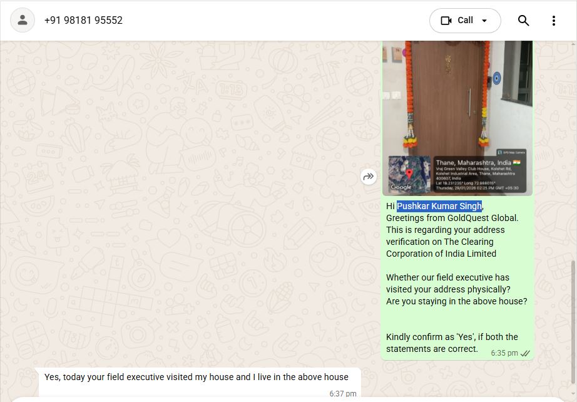Click the chat's vertical scrollbar thumb

point(573,321)
